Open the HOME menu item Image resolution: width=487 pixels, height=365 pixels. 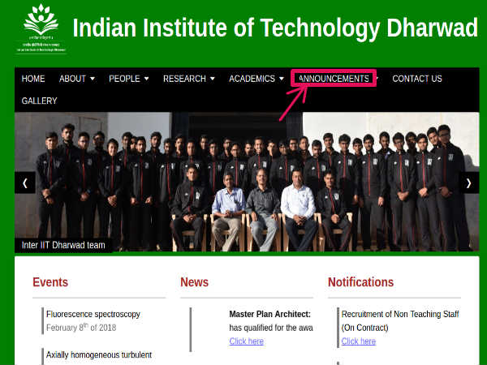33,79
